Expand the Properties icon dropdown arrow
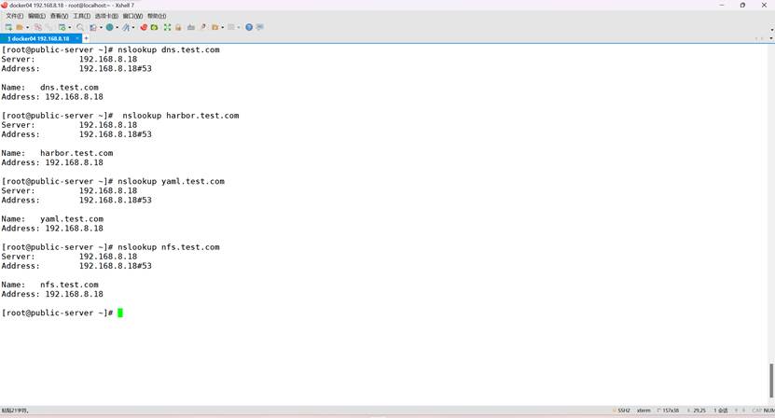The width and height of the screenshot is (775, 418). 70,27
